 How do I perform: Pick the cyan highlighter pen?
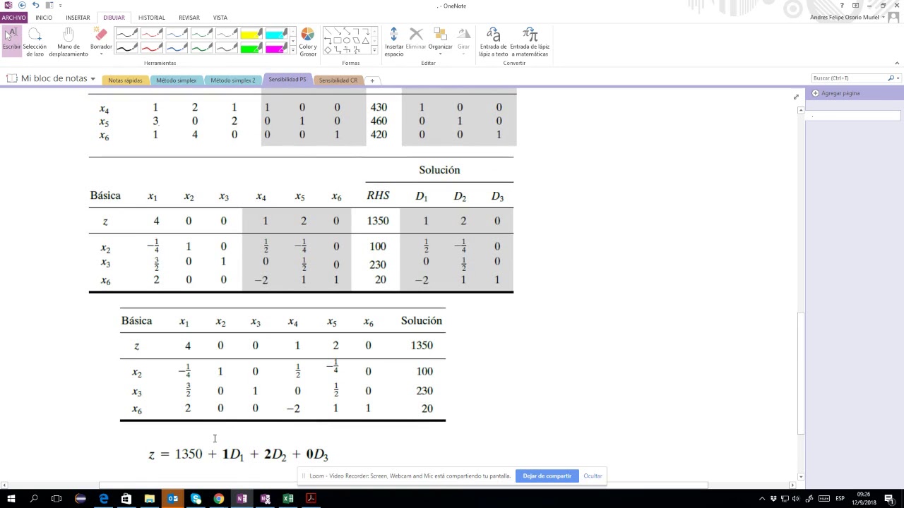[275, 34]
